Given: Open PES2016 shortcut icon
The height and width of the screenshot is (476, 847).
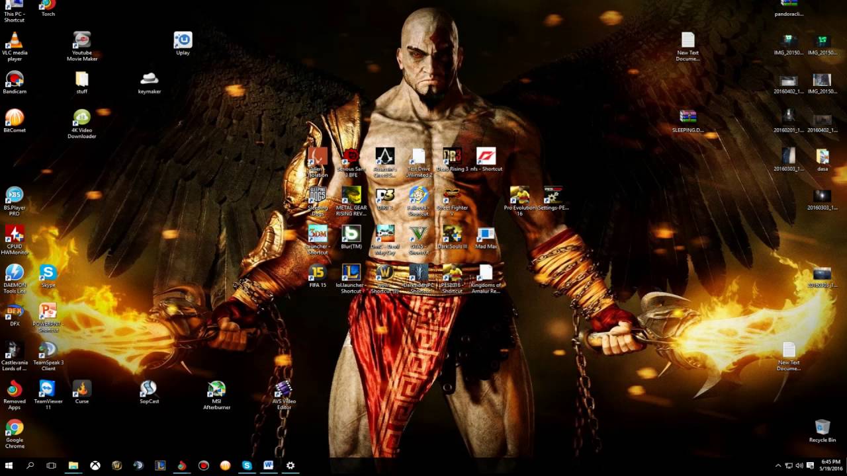Looking at the screenshot, I should pos(453,280).
